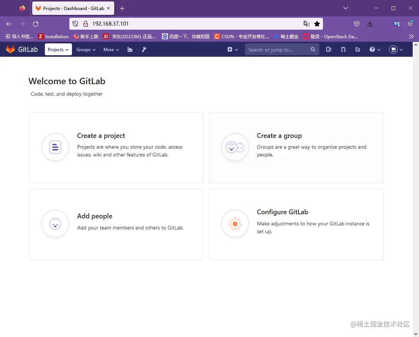
Task: Click the insecure connection lock icon
Action: coord(86,24)
